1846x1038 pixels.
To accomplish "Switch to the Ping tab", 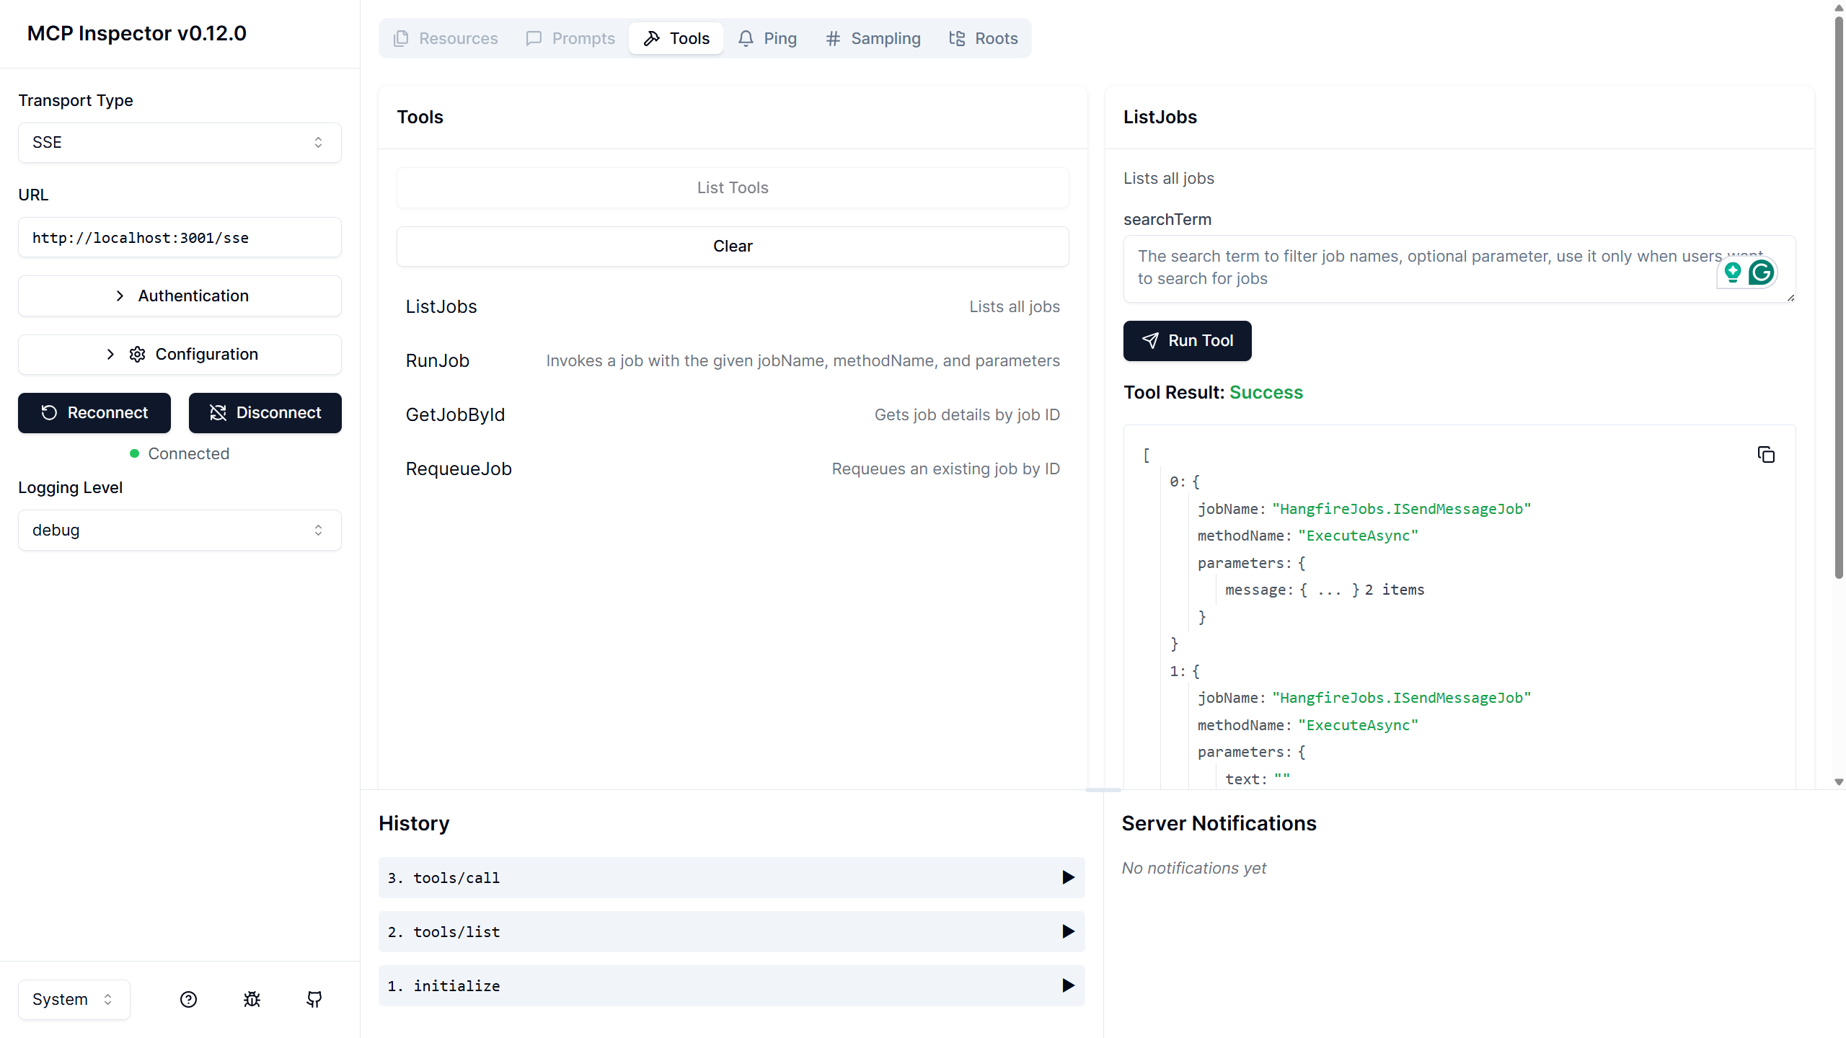I will click(767, 38).
